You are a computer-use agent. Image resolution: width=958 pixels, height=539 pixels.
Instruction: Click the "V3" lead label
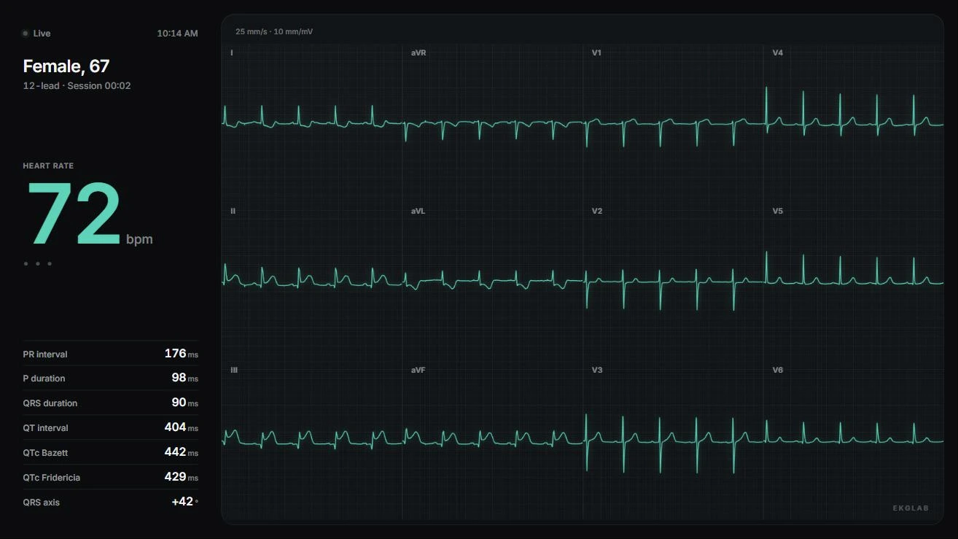(596, 371)
